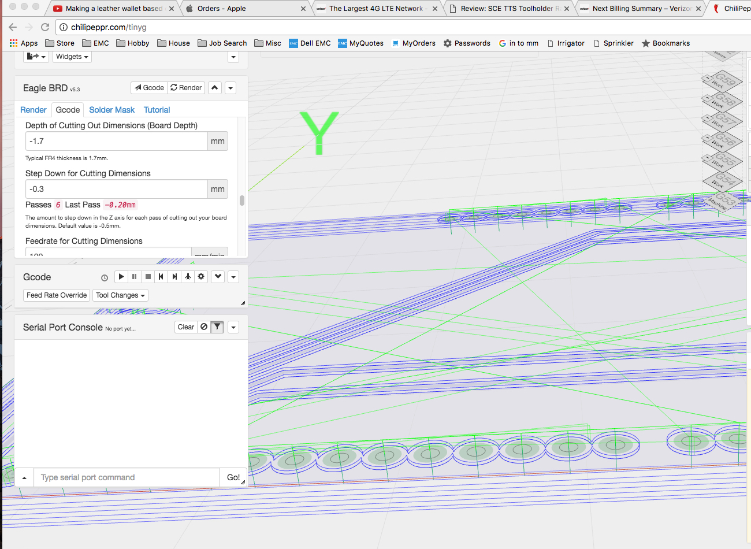Stop Gcode playback

click(x=148, y=277)
